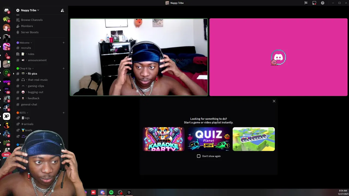This screenshot has height=196, width=349.
Task: Collapse the Chop it Up category
Action: pos(25,68)
